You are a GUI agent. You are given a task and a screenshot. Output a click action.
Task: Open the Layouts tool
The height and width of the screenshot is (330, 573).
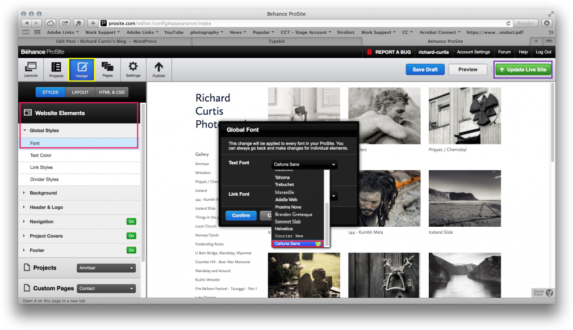point(31,69)
